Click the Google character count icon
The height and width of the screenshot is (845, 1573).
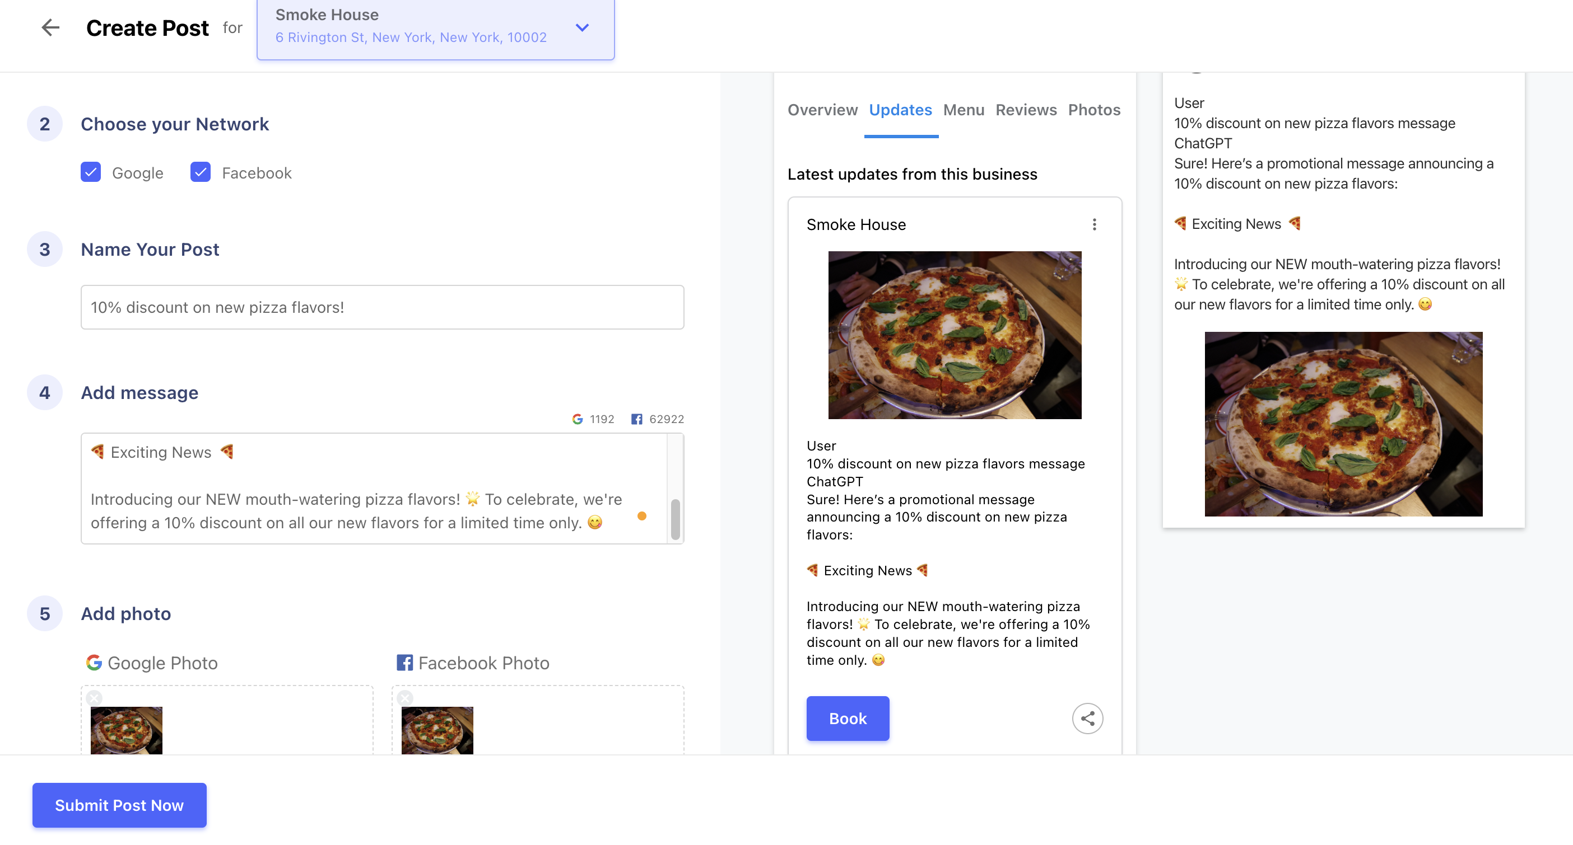click(577, 419)
